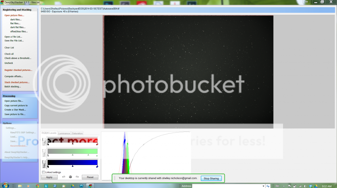Click Open picture file... under Processing
Screen dimensions: 337x188
(14, 101)
